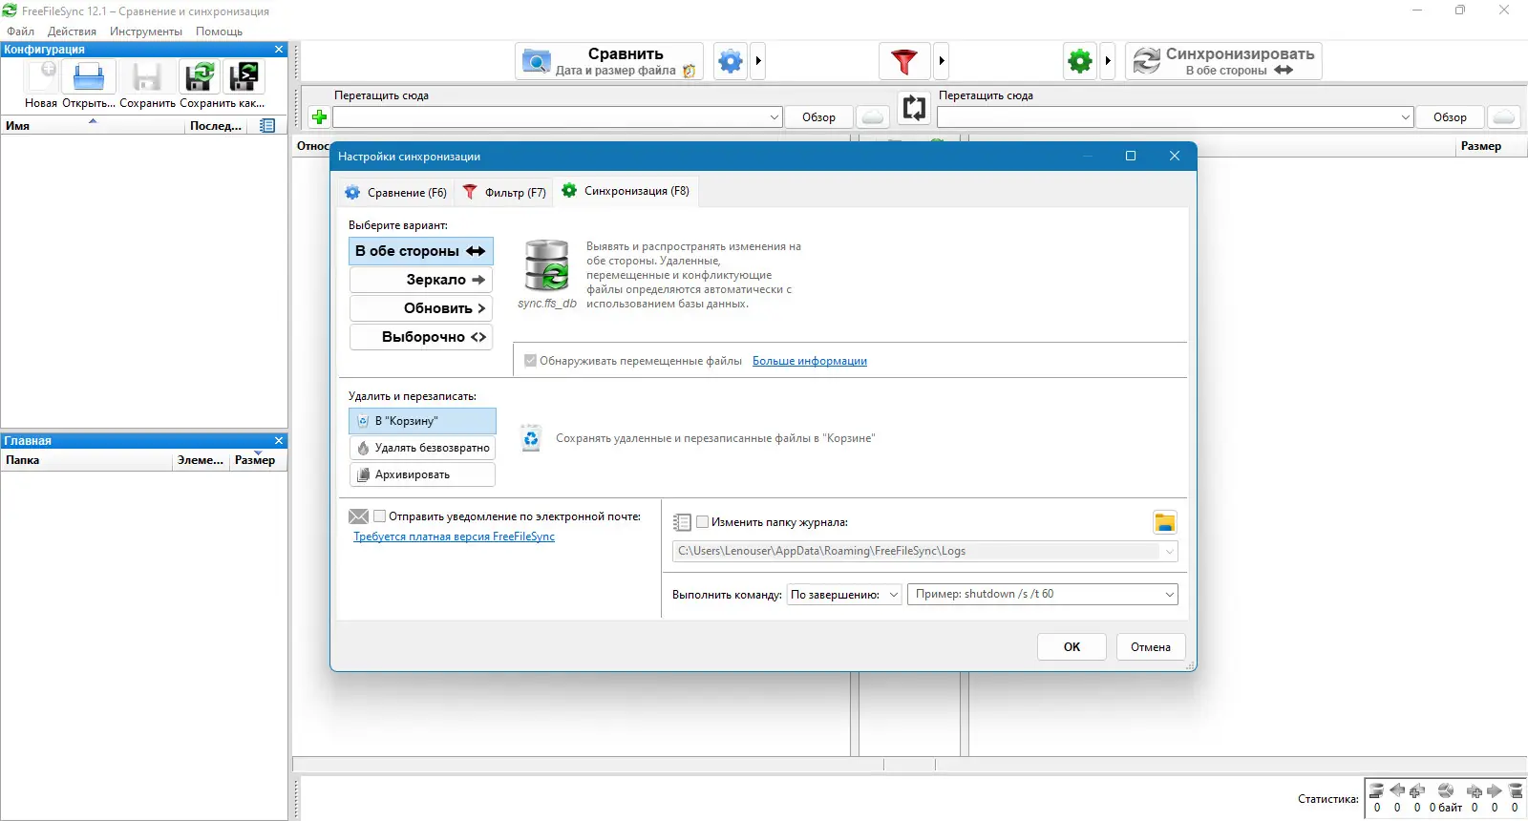Viewport: 1528px width, 821px height.
Task: Select the Зеркало sync variant
Action: [421, 280]
